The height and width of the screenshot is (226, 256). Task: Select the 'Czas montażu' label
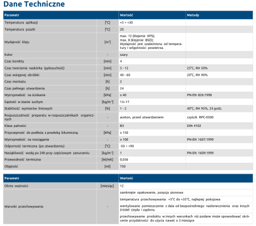click(15, 81)
